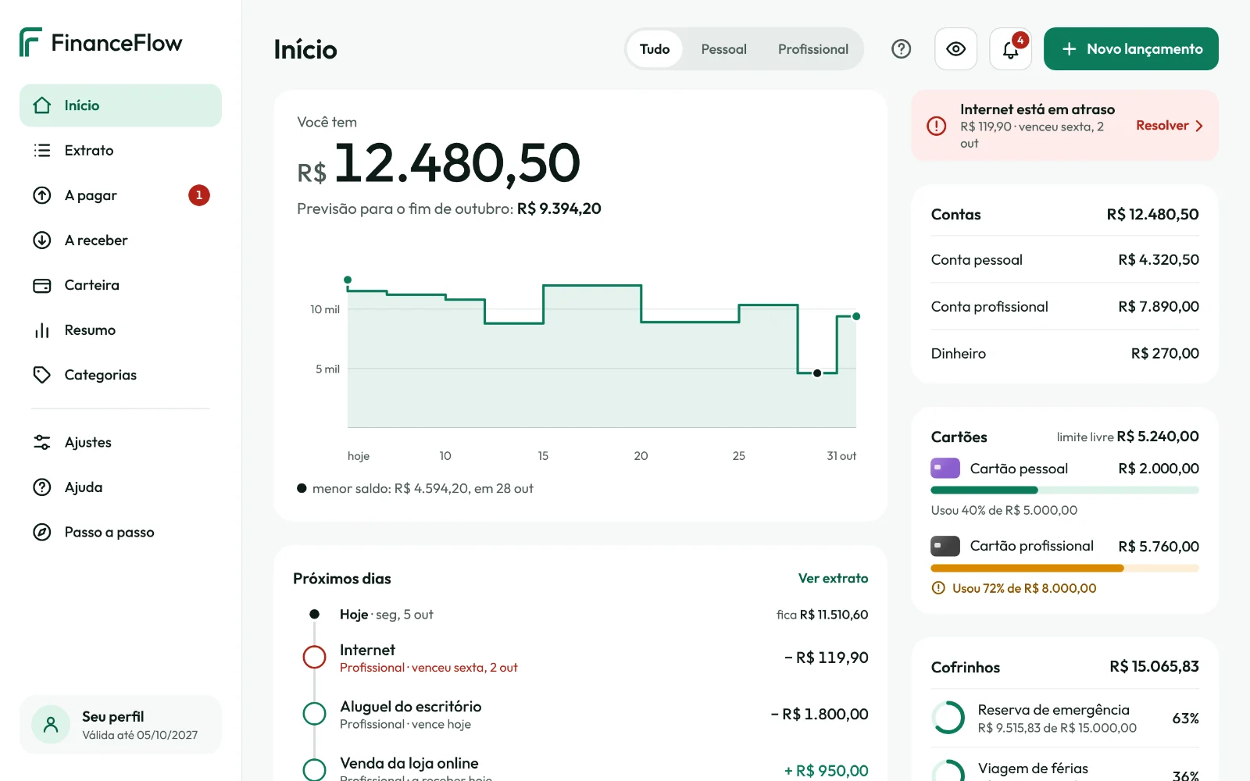The height and width of the screenshot is (781, 1250).
Task: Open Ajustes via its sliders icon
Action: (42, 442)
